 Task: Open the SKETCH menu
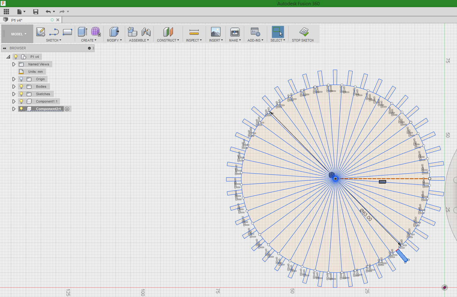tap(53, 40)
